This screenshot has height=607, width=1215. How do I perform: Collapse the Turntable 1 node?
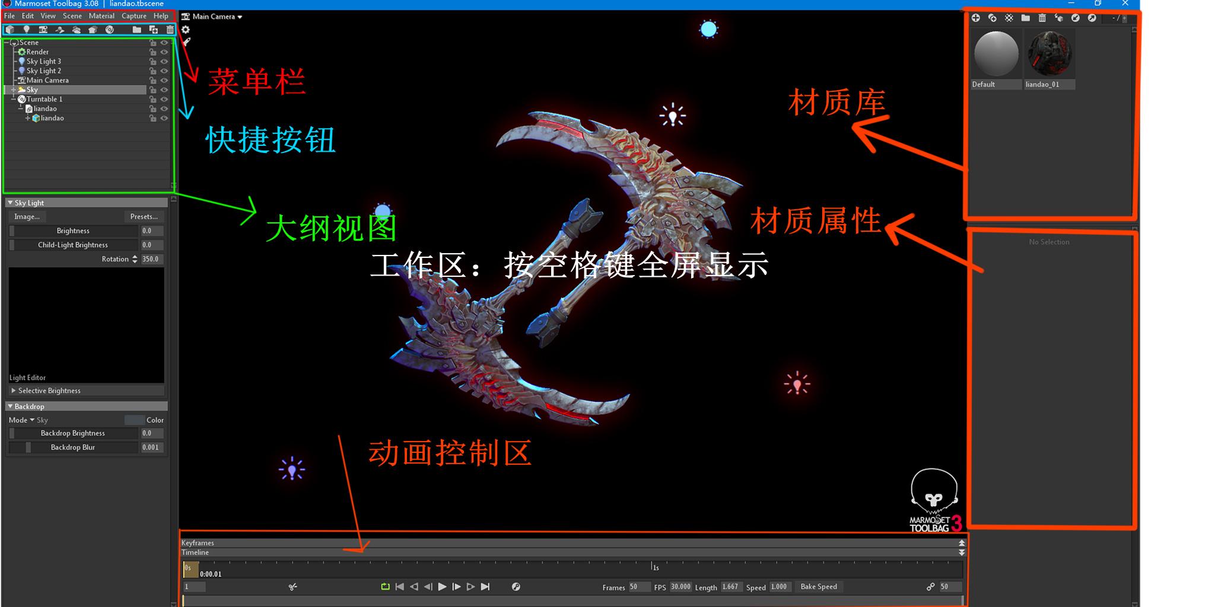(x=13, y=100)
